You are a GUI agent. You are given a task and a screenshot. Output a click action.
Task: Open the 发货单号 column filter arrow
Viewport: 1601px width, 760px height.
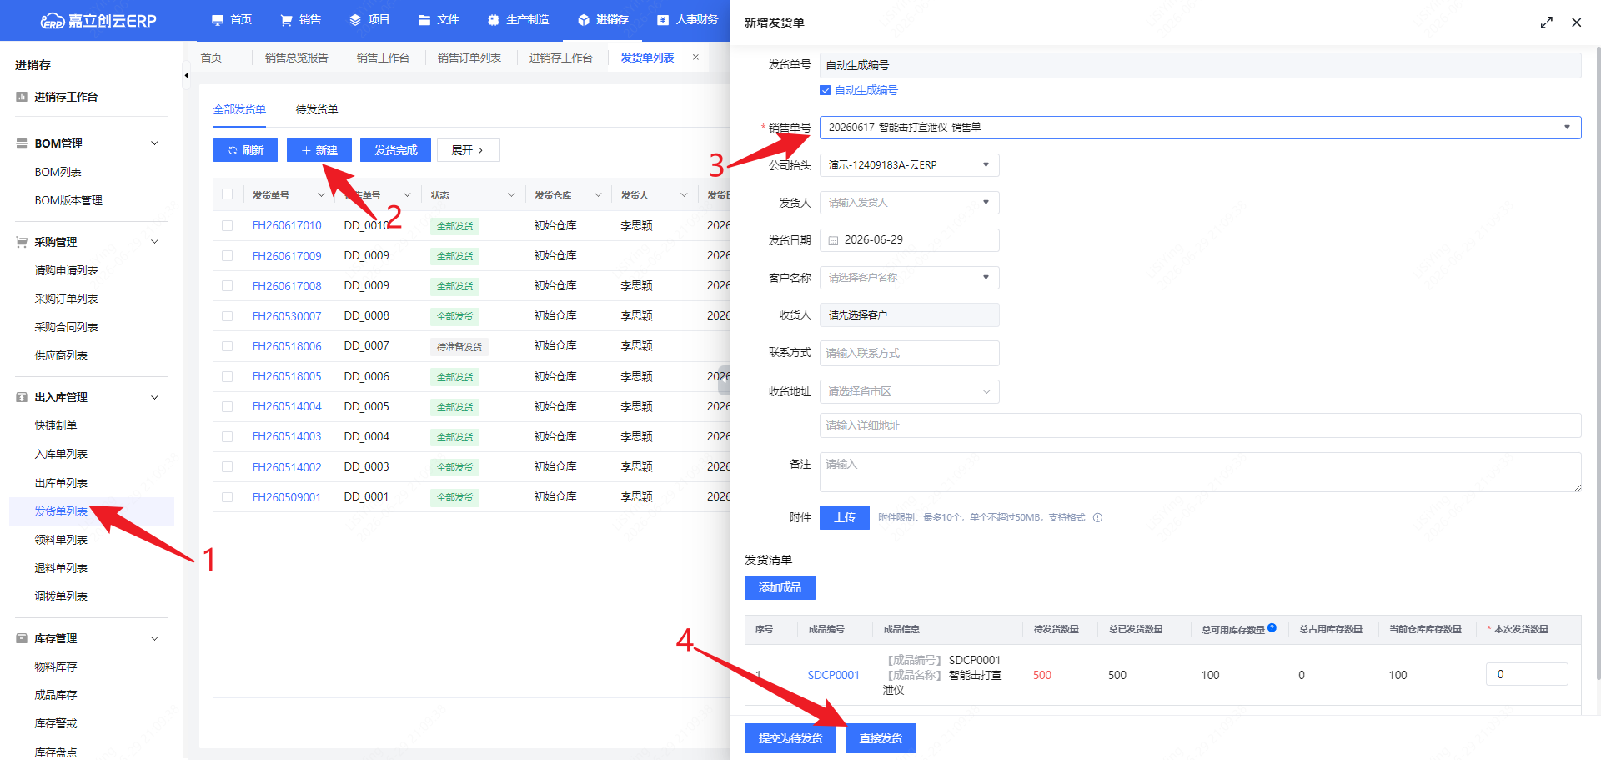[x=321, y=195]
